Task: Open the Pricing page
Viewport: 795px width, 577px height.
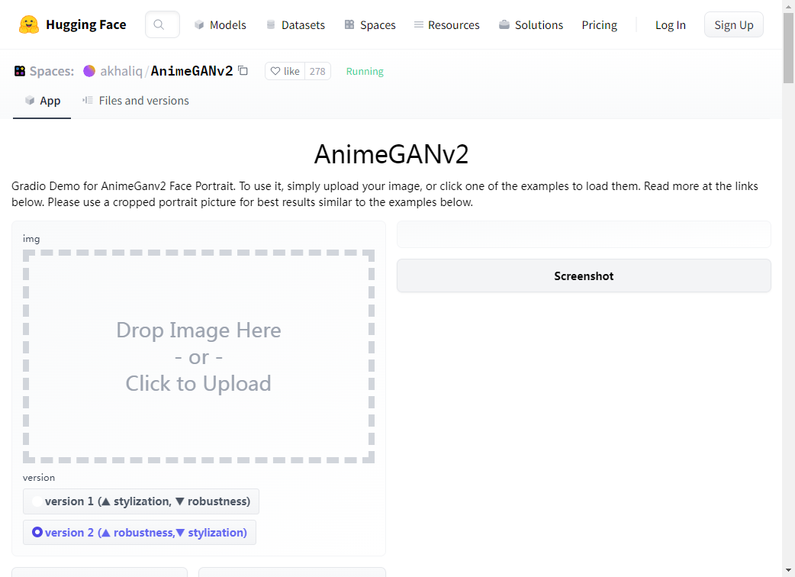Action: click(599, 25)
